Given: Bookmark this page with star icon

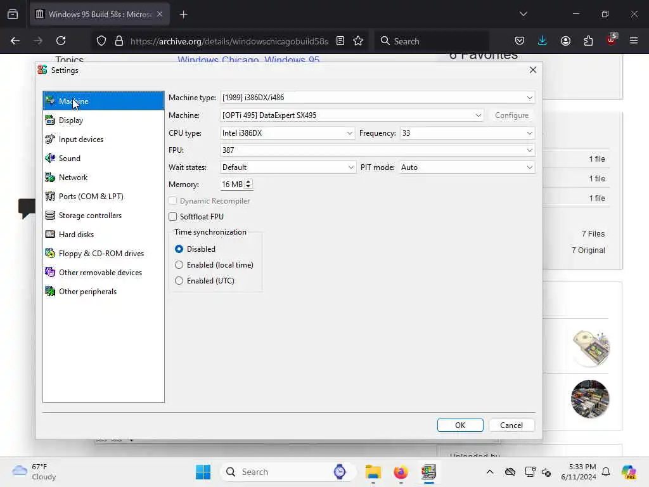Looking at the screenshot, I should coord(358,41).
